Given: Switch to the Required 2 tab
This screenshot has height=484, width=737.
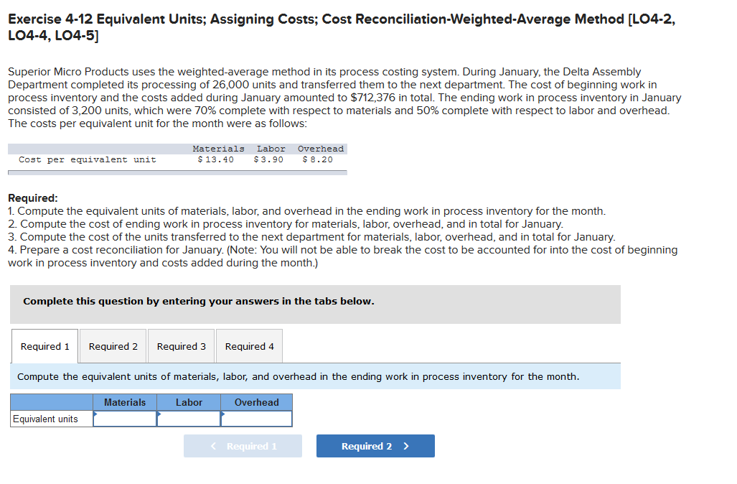Looking at the screenshot, I should click(x=113, y=345).
